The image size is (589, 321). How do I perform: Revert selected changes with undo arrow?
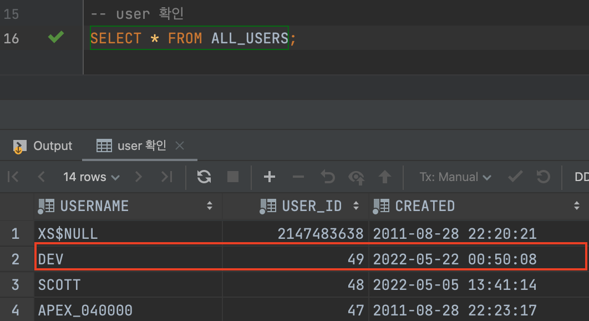(x=328, y=177)
